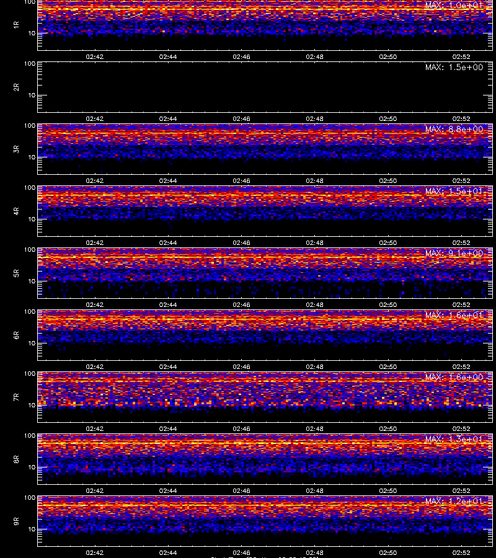Viewport: 496px width, 558px height.
Task: Click the 6R panel axis label
Action: [x=16, y=335]
